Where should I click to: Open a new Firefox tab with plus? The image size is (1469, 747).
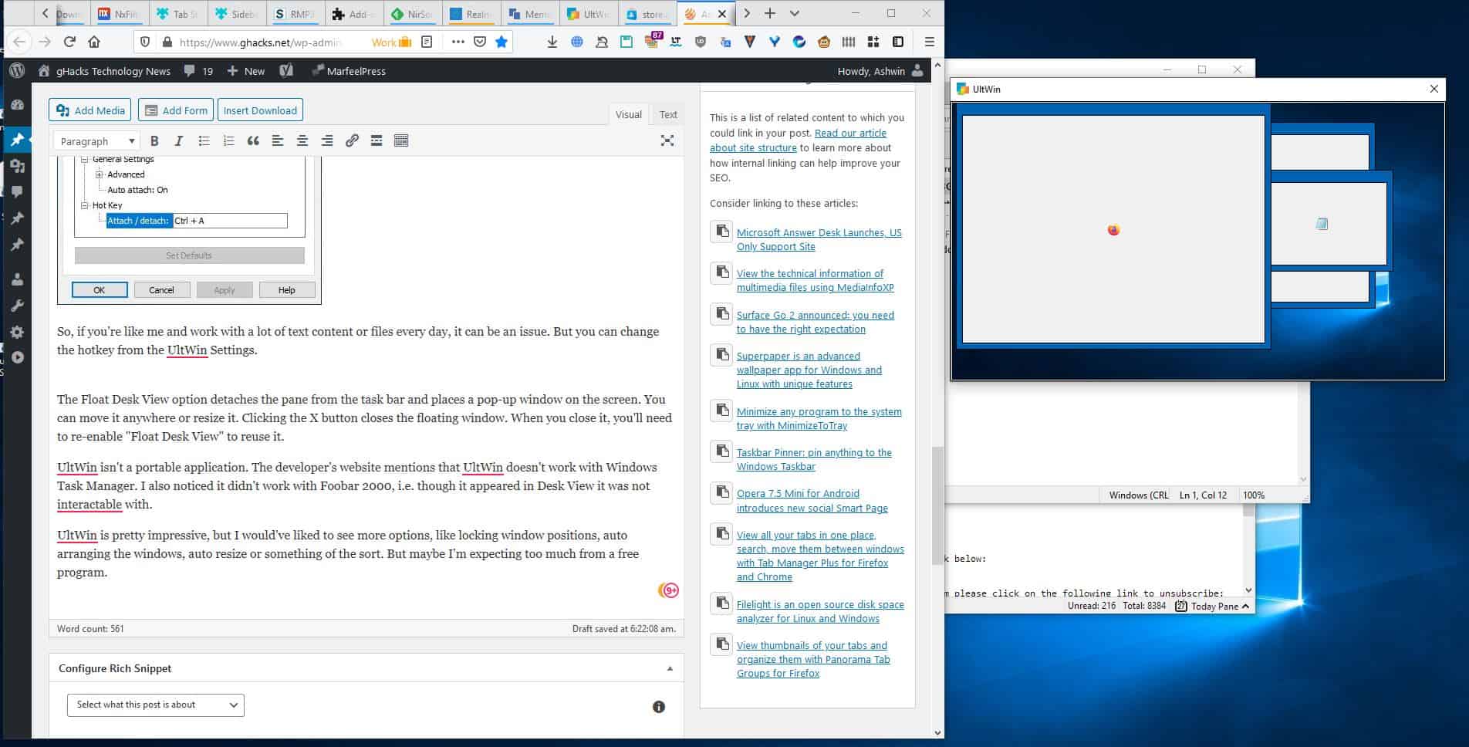click(770, 13)
